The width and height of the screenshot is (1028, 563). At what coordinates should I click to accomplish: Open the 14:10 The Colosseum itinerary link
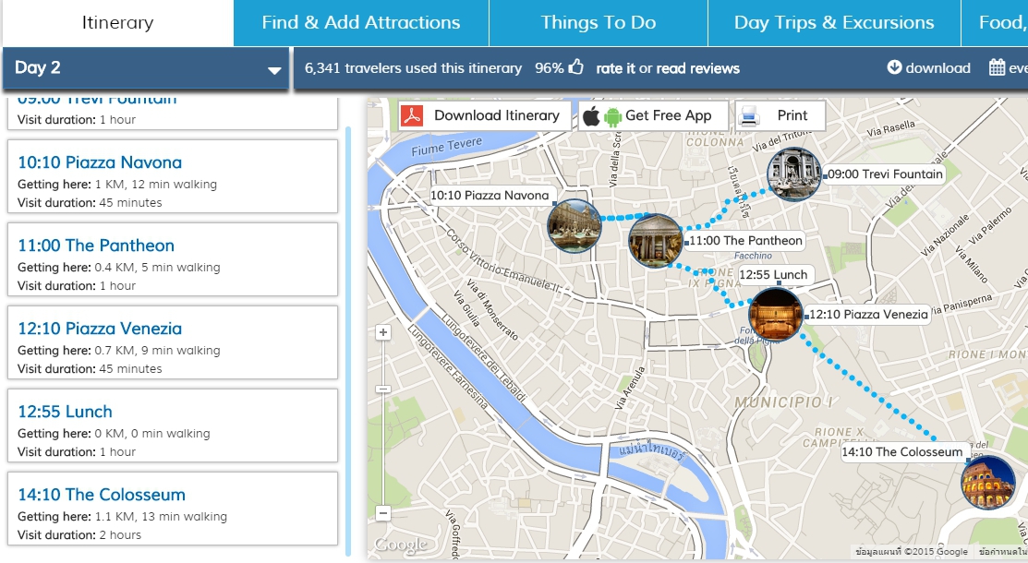[102, 495]
